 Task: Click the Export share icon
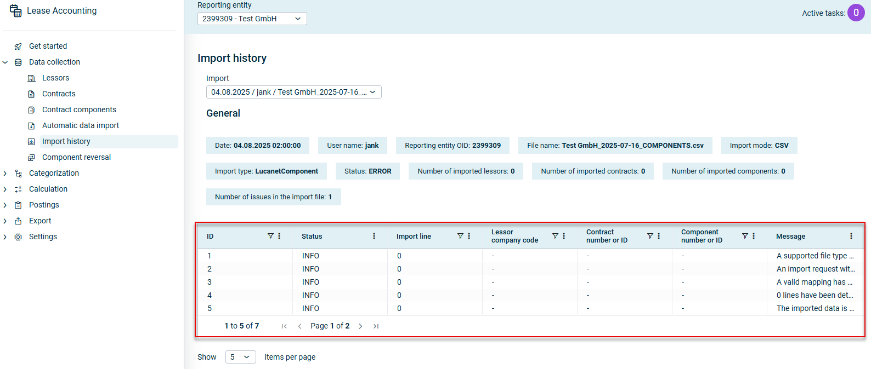pos(18,221)
